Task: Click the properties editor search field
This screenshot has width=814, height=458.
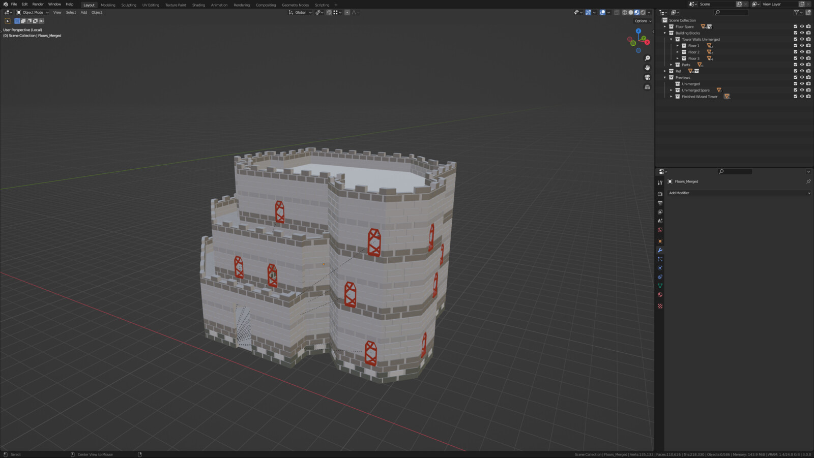Action: [x=735, y=172]
